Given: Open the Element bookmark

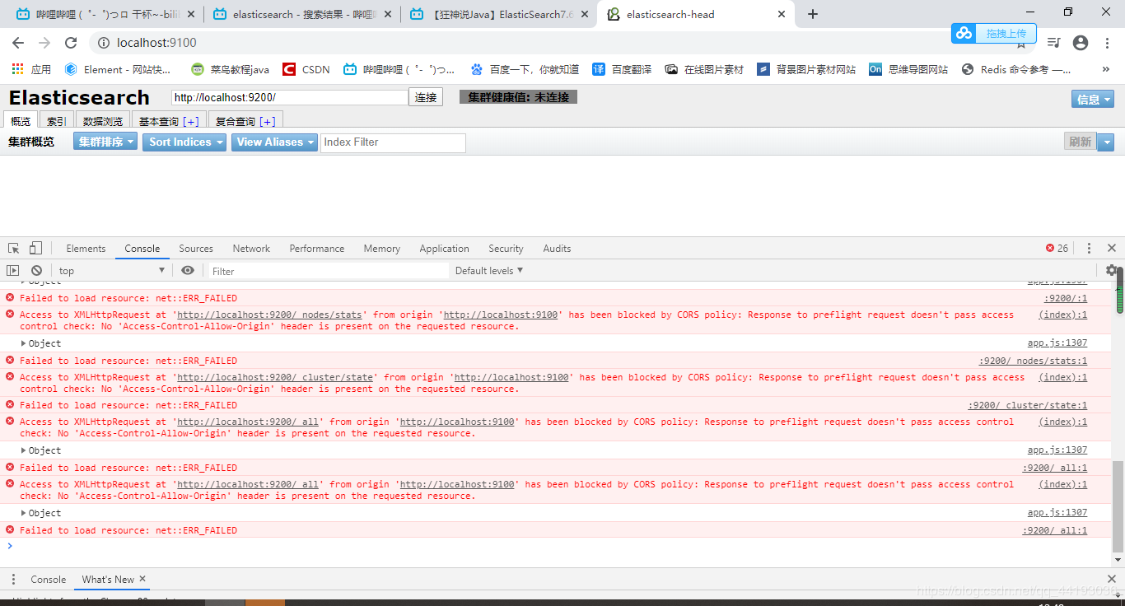Looking at the screenshot, I should pos(118,70).
